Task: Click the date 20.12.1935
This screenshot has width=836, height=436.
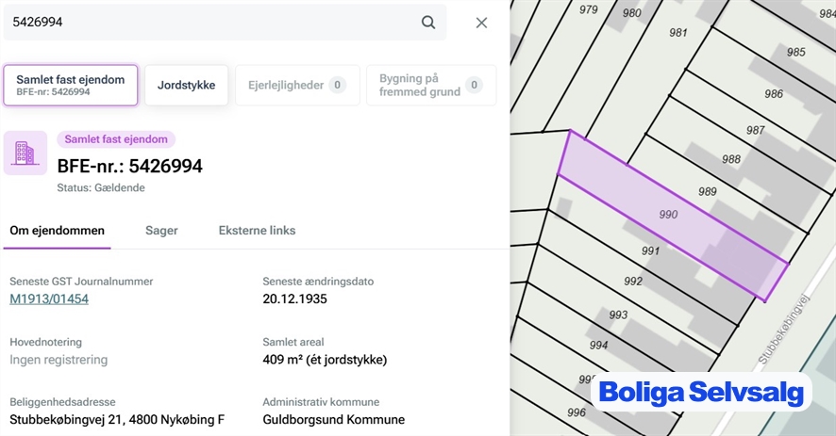Action: (x=294, y=299)
